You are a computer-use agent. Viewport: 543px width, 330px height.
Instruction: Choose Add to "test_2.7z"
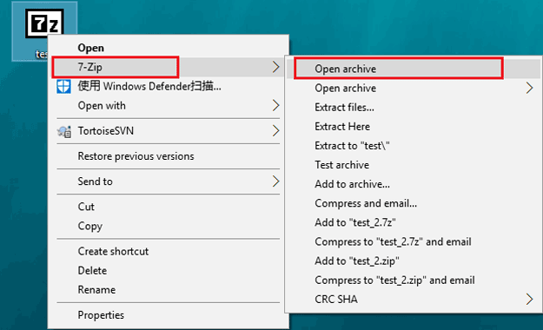pos(355,222)
